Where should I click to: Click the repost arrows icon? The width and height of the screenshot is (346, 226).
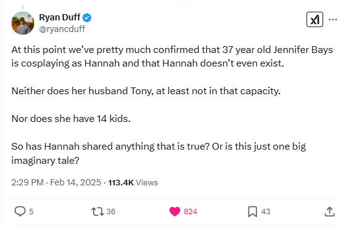click(x=97, y=211)
